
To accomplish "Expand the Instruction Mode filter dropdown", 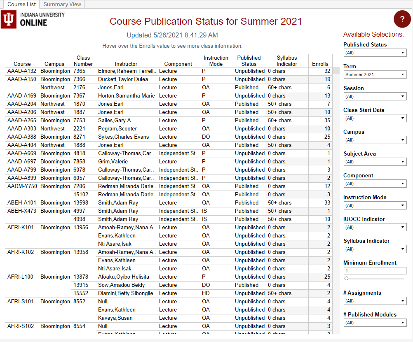I will click(375, 205).
